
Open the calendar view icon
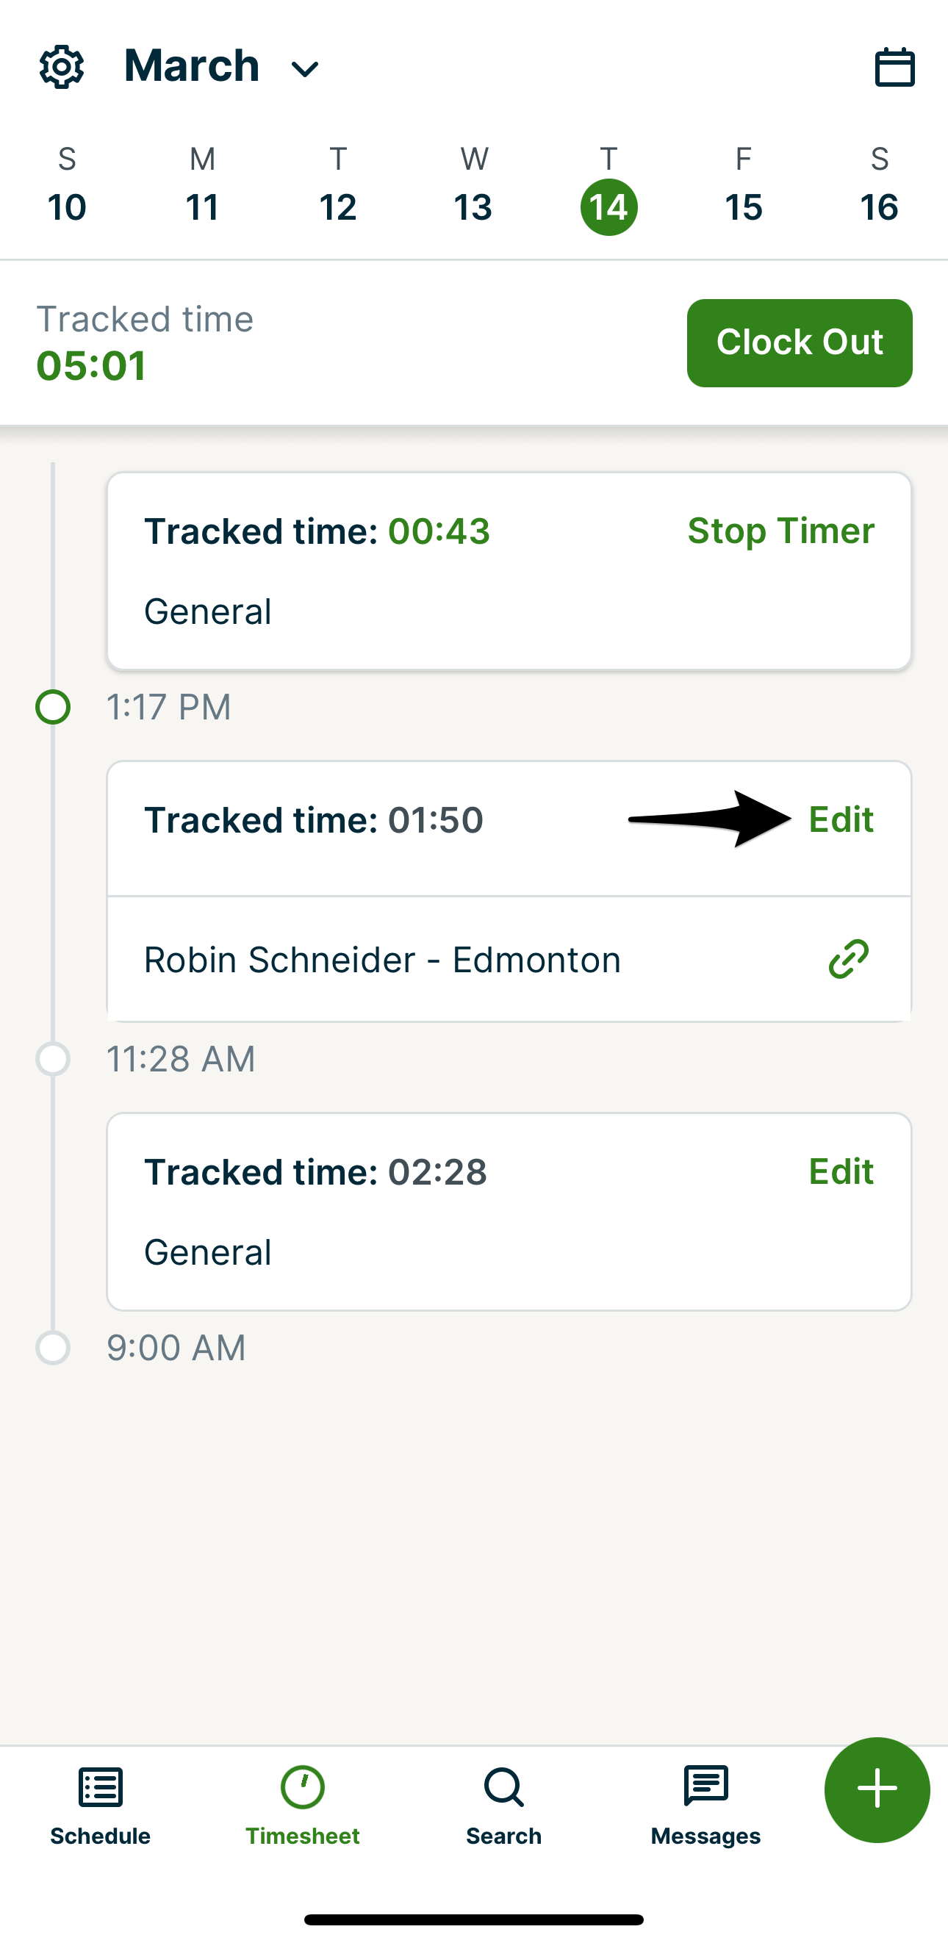[894, 67]
